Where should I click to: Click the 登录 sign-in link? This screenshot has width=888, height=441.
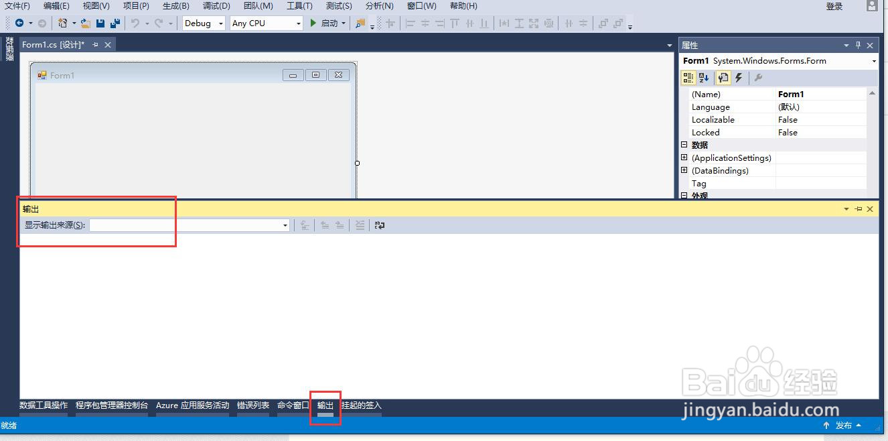834,7
